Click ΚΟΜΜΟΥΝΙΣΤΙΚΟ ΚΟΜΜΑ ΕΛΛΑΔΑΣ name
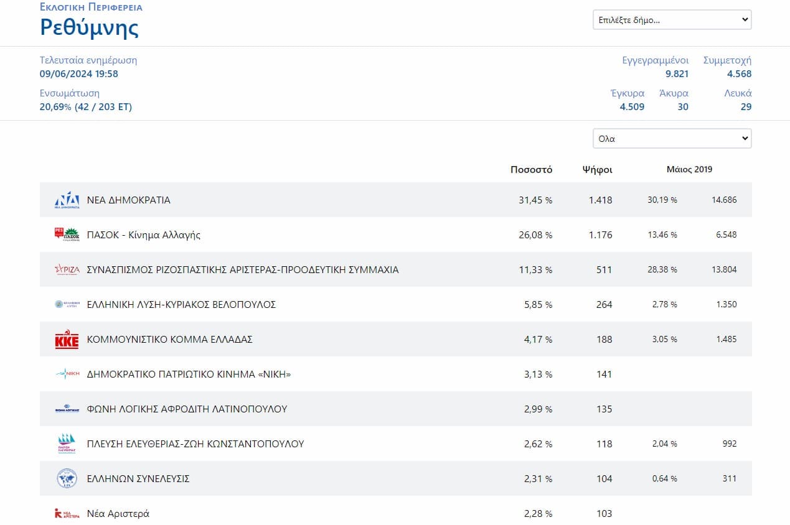The height and width of the screenshot is (525, 790). coord(170,340)
